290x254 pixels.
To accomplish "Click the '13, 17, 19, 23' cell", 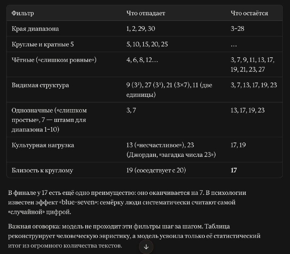I will point(248,110).
